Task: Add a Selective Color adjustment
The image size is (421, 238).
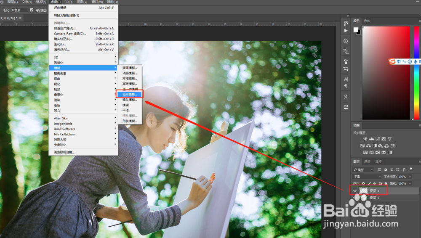Action: (384, 152)
